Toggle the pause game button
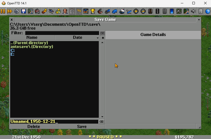Viewport: 211px width, 139px height. pyautogui.click(x=3, y=11)
